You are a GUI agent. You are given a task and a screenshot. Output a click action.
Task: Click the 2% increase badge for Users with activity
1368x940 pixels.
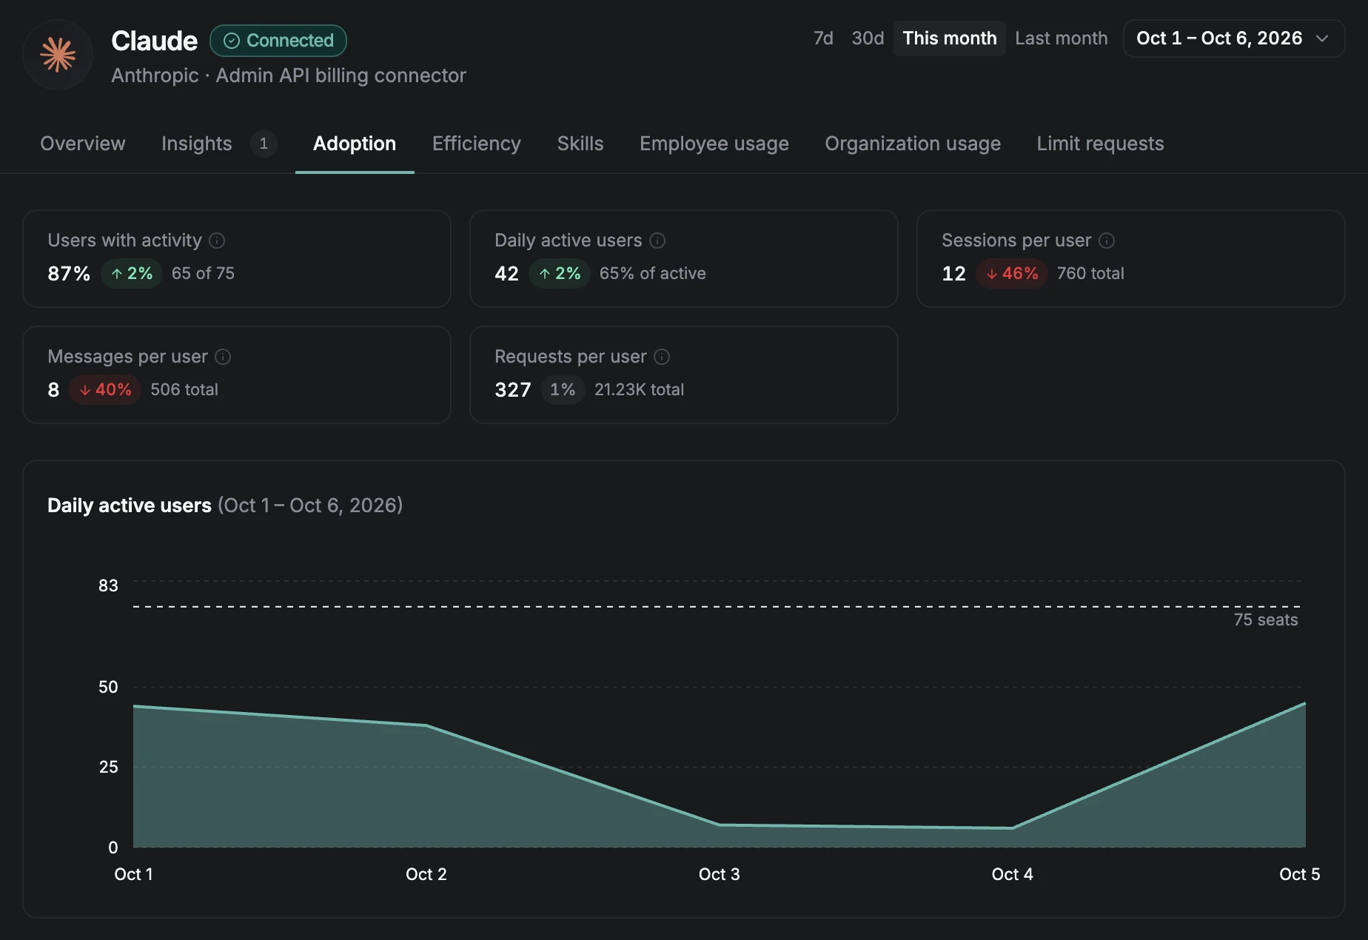tap(132, 274)
